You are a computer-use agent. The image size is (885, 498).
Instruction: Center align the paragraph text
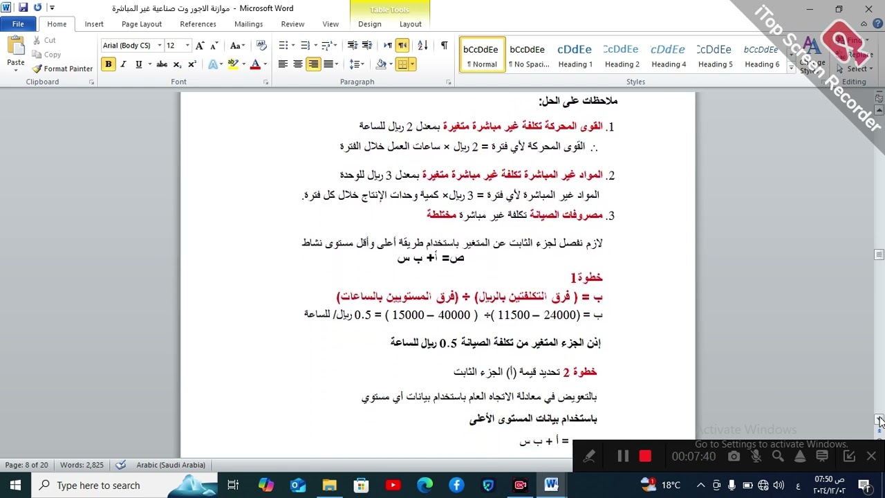coord(298,64)
